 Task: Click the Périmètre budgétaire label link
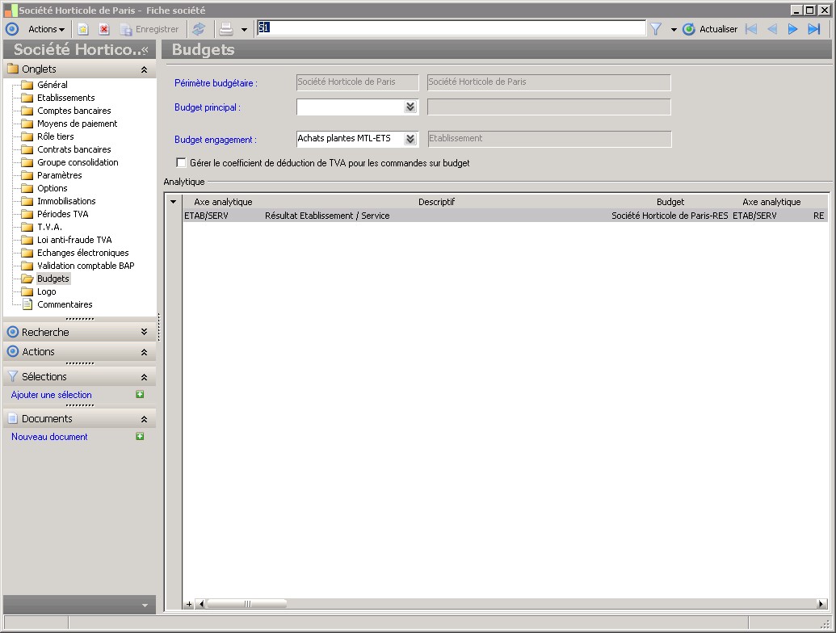[x=216, y=83]
